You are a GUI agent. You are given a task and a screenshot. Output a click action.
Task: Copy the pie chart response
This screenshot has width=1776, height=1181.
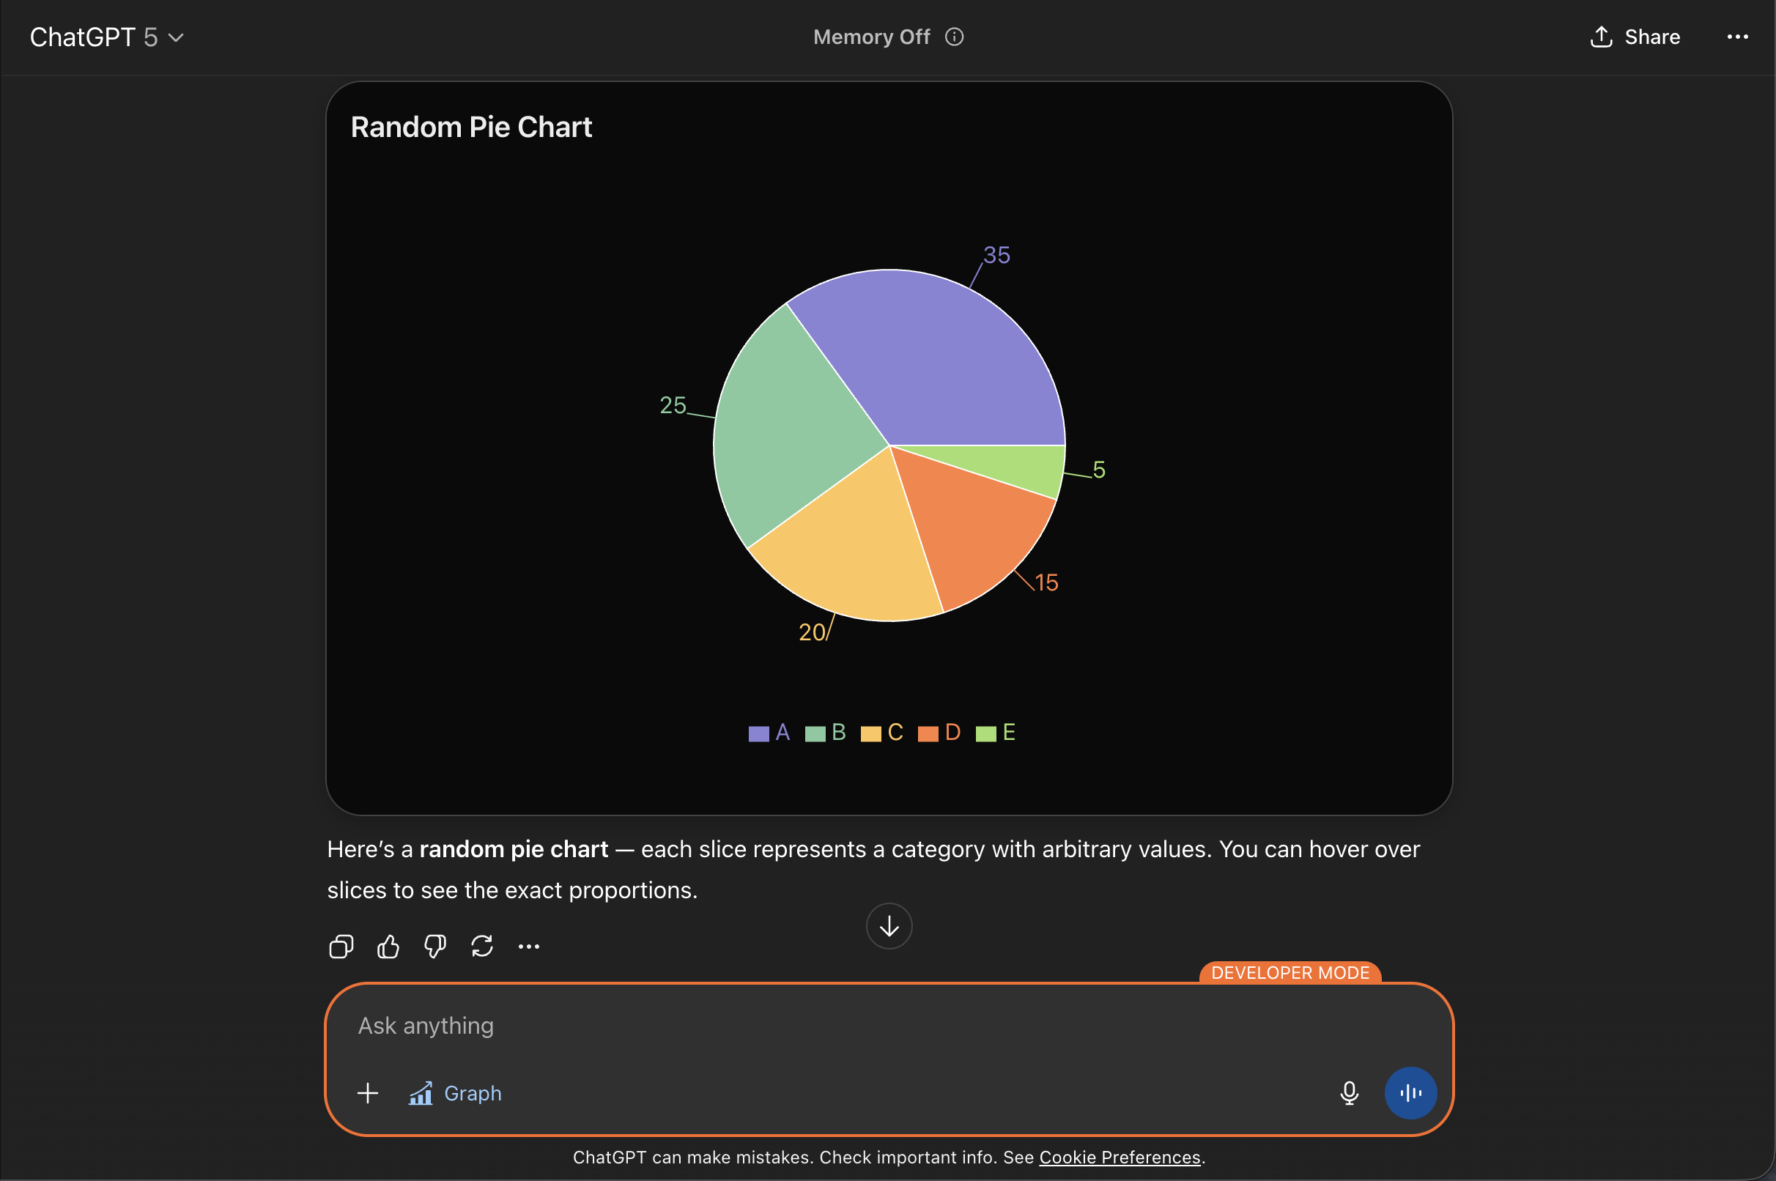coord(341,946)
